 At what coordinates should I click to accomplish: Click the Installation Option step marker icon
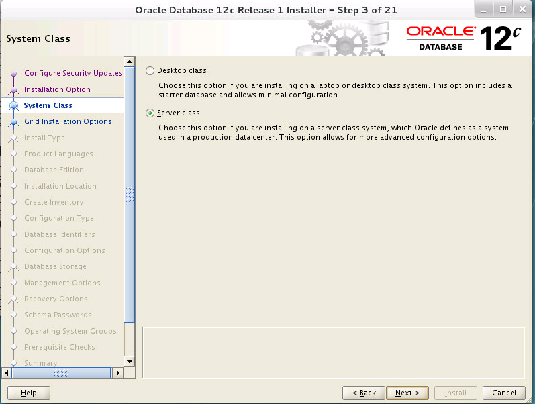click(x=13, y=90)
